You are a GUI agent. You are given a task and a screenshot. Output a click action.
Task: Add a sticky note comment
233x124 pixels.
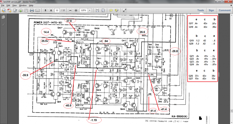111,10
